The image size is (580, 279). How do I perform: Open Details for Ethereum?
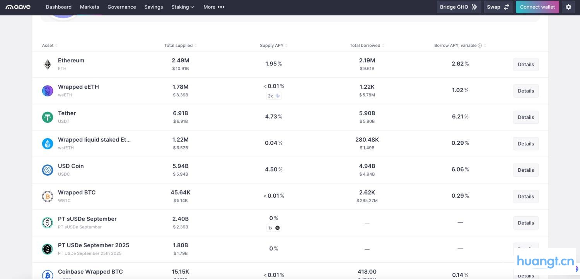coord(525,64)
